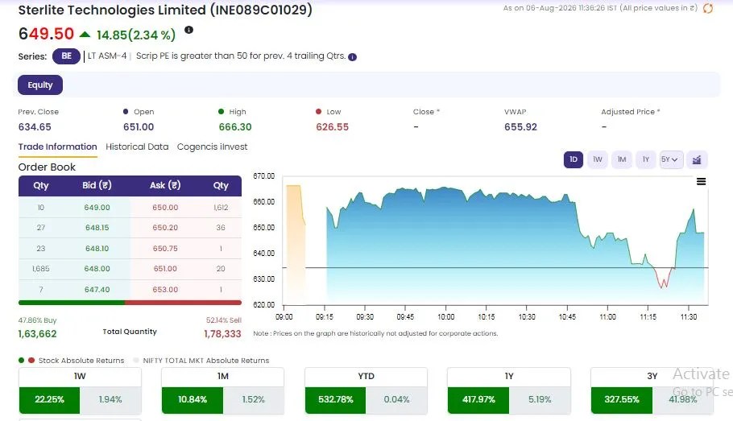Click the Equity button
Image resolution: width=733 pixels, height=421 pixels.
40,85
